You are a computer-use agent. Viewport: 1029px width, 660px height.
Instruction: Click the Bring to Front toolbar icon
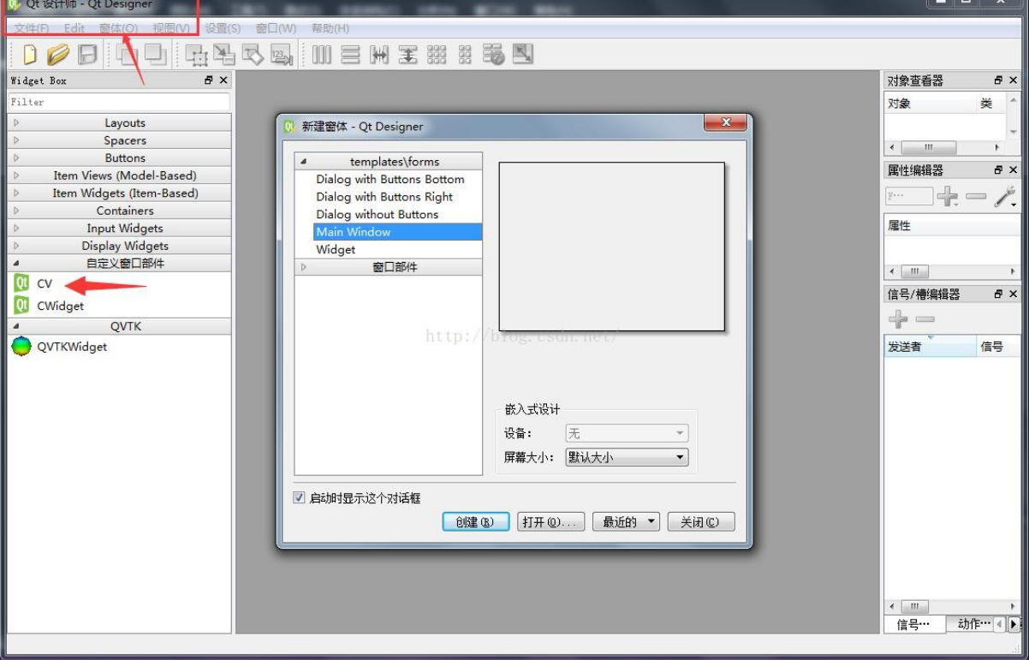(156, 55)
